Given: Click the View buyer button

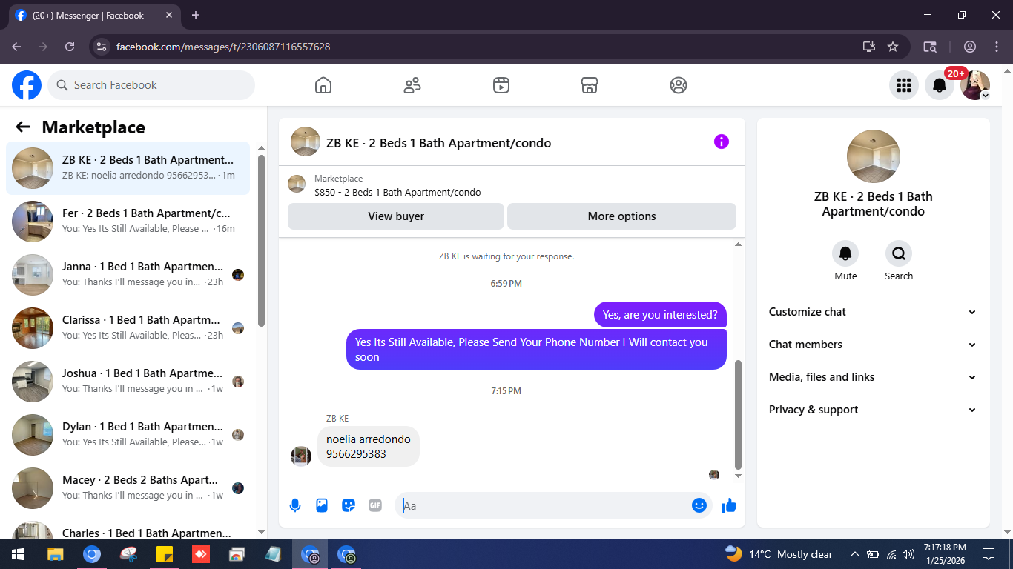Looking at the screenshot, I should click(x=396, y=216).
